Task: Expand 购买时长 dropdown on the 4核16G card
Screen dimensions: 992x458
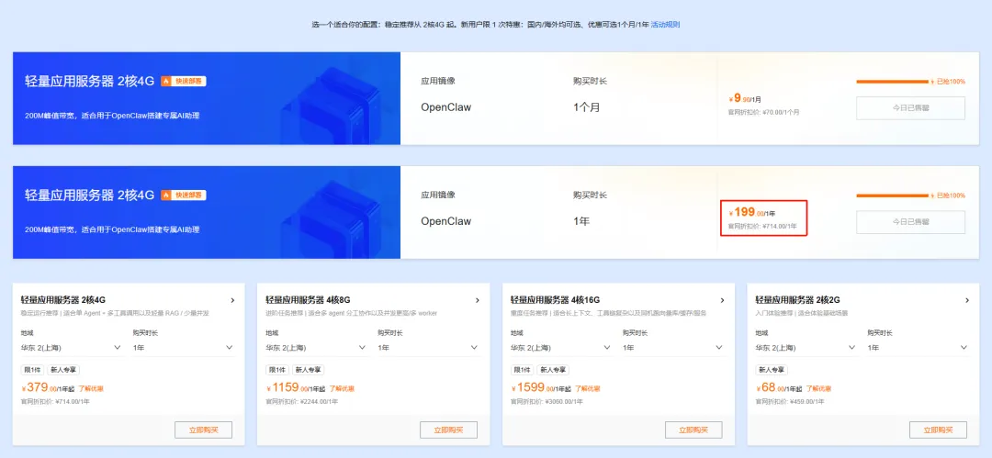Action: 673,347
